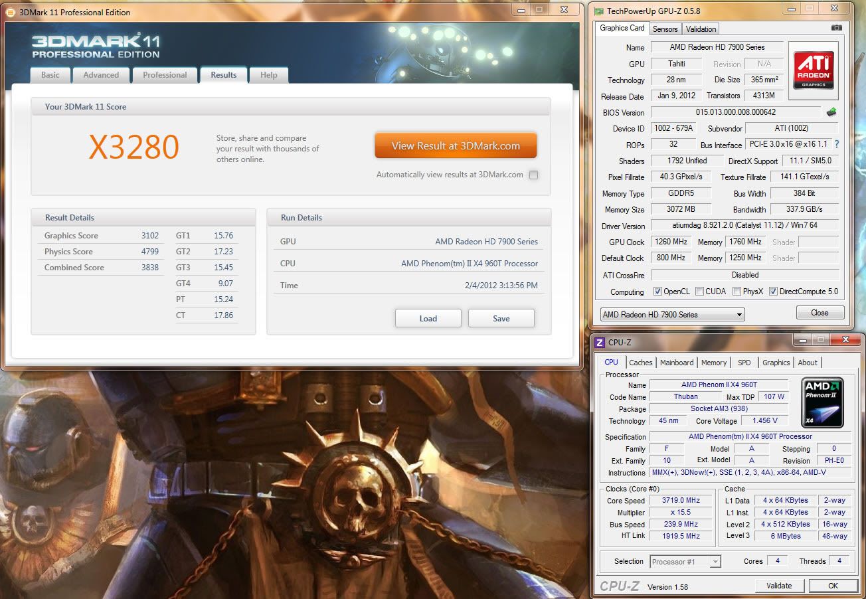
Task: Click the Physics Score 4799 value
Action: pos(150,252)
